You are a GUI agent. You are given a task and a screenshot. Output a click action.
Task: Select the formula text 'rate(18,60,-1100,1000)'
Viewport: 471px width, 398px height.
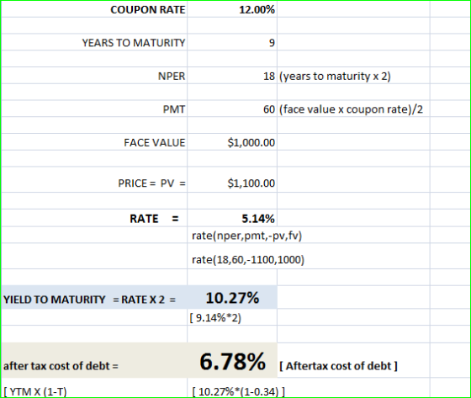(248, 259)
